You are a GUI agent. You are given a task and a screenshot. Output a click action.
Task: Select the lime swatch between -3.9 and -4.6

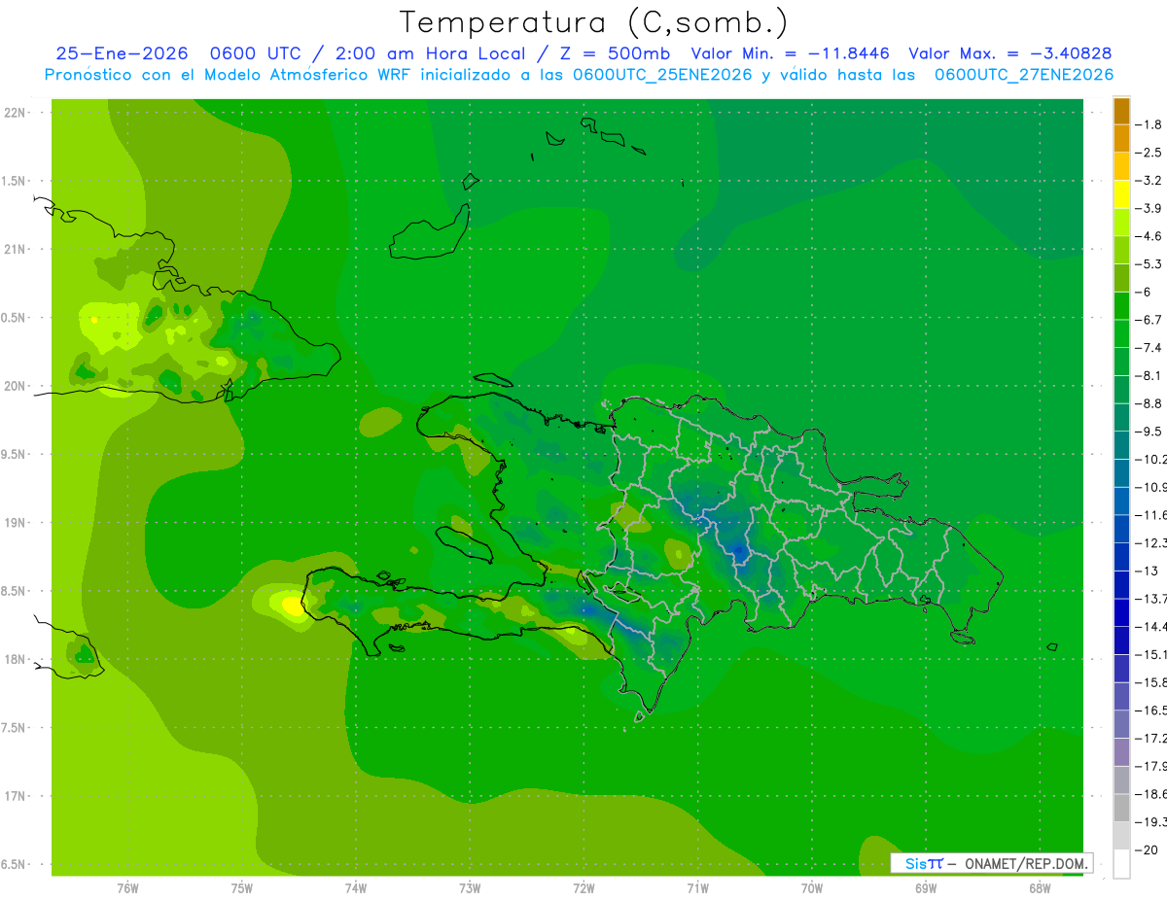point(1121,223)
